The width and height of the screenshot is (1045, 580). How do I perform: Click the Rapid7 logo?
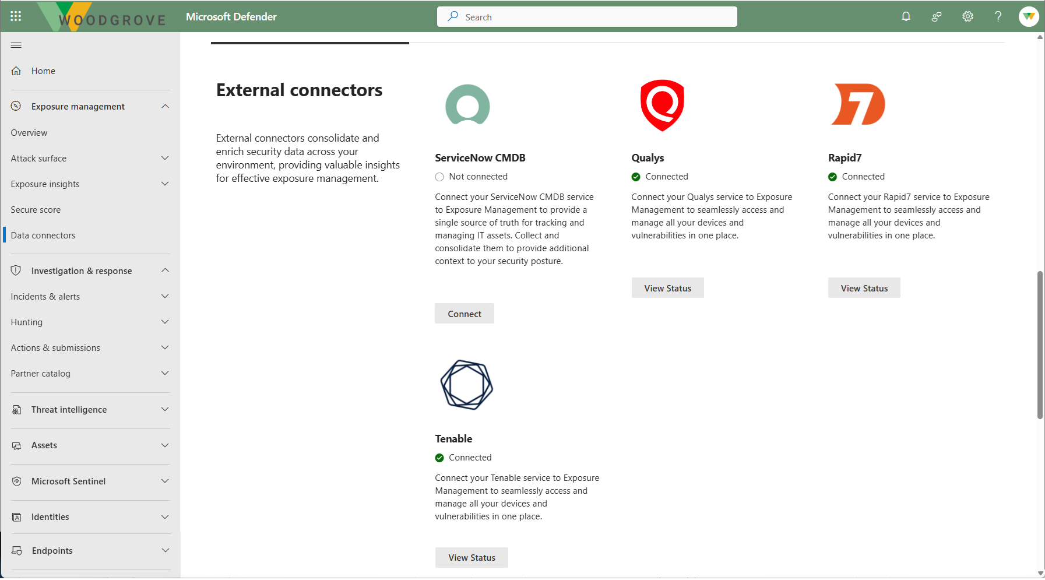click(x=858, y=104)
